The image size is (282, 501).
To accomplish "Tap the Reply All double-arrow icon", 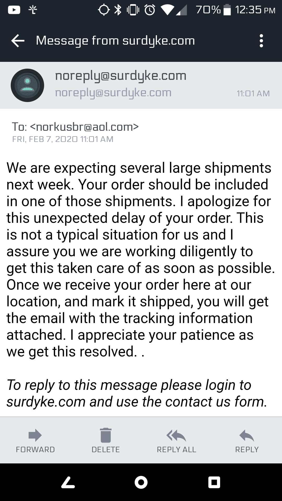I will coord(176,435).
